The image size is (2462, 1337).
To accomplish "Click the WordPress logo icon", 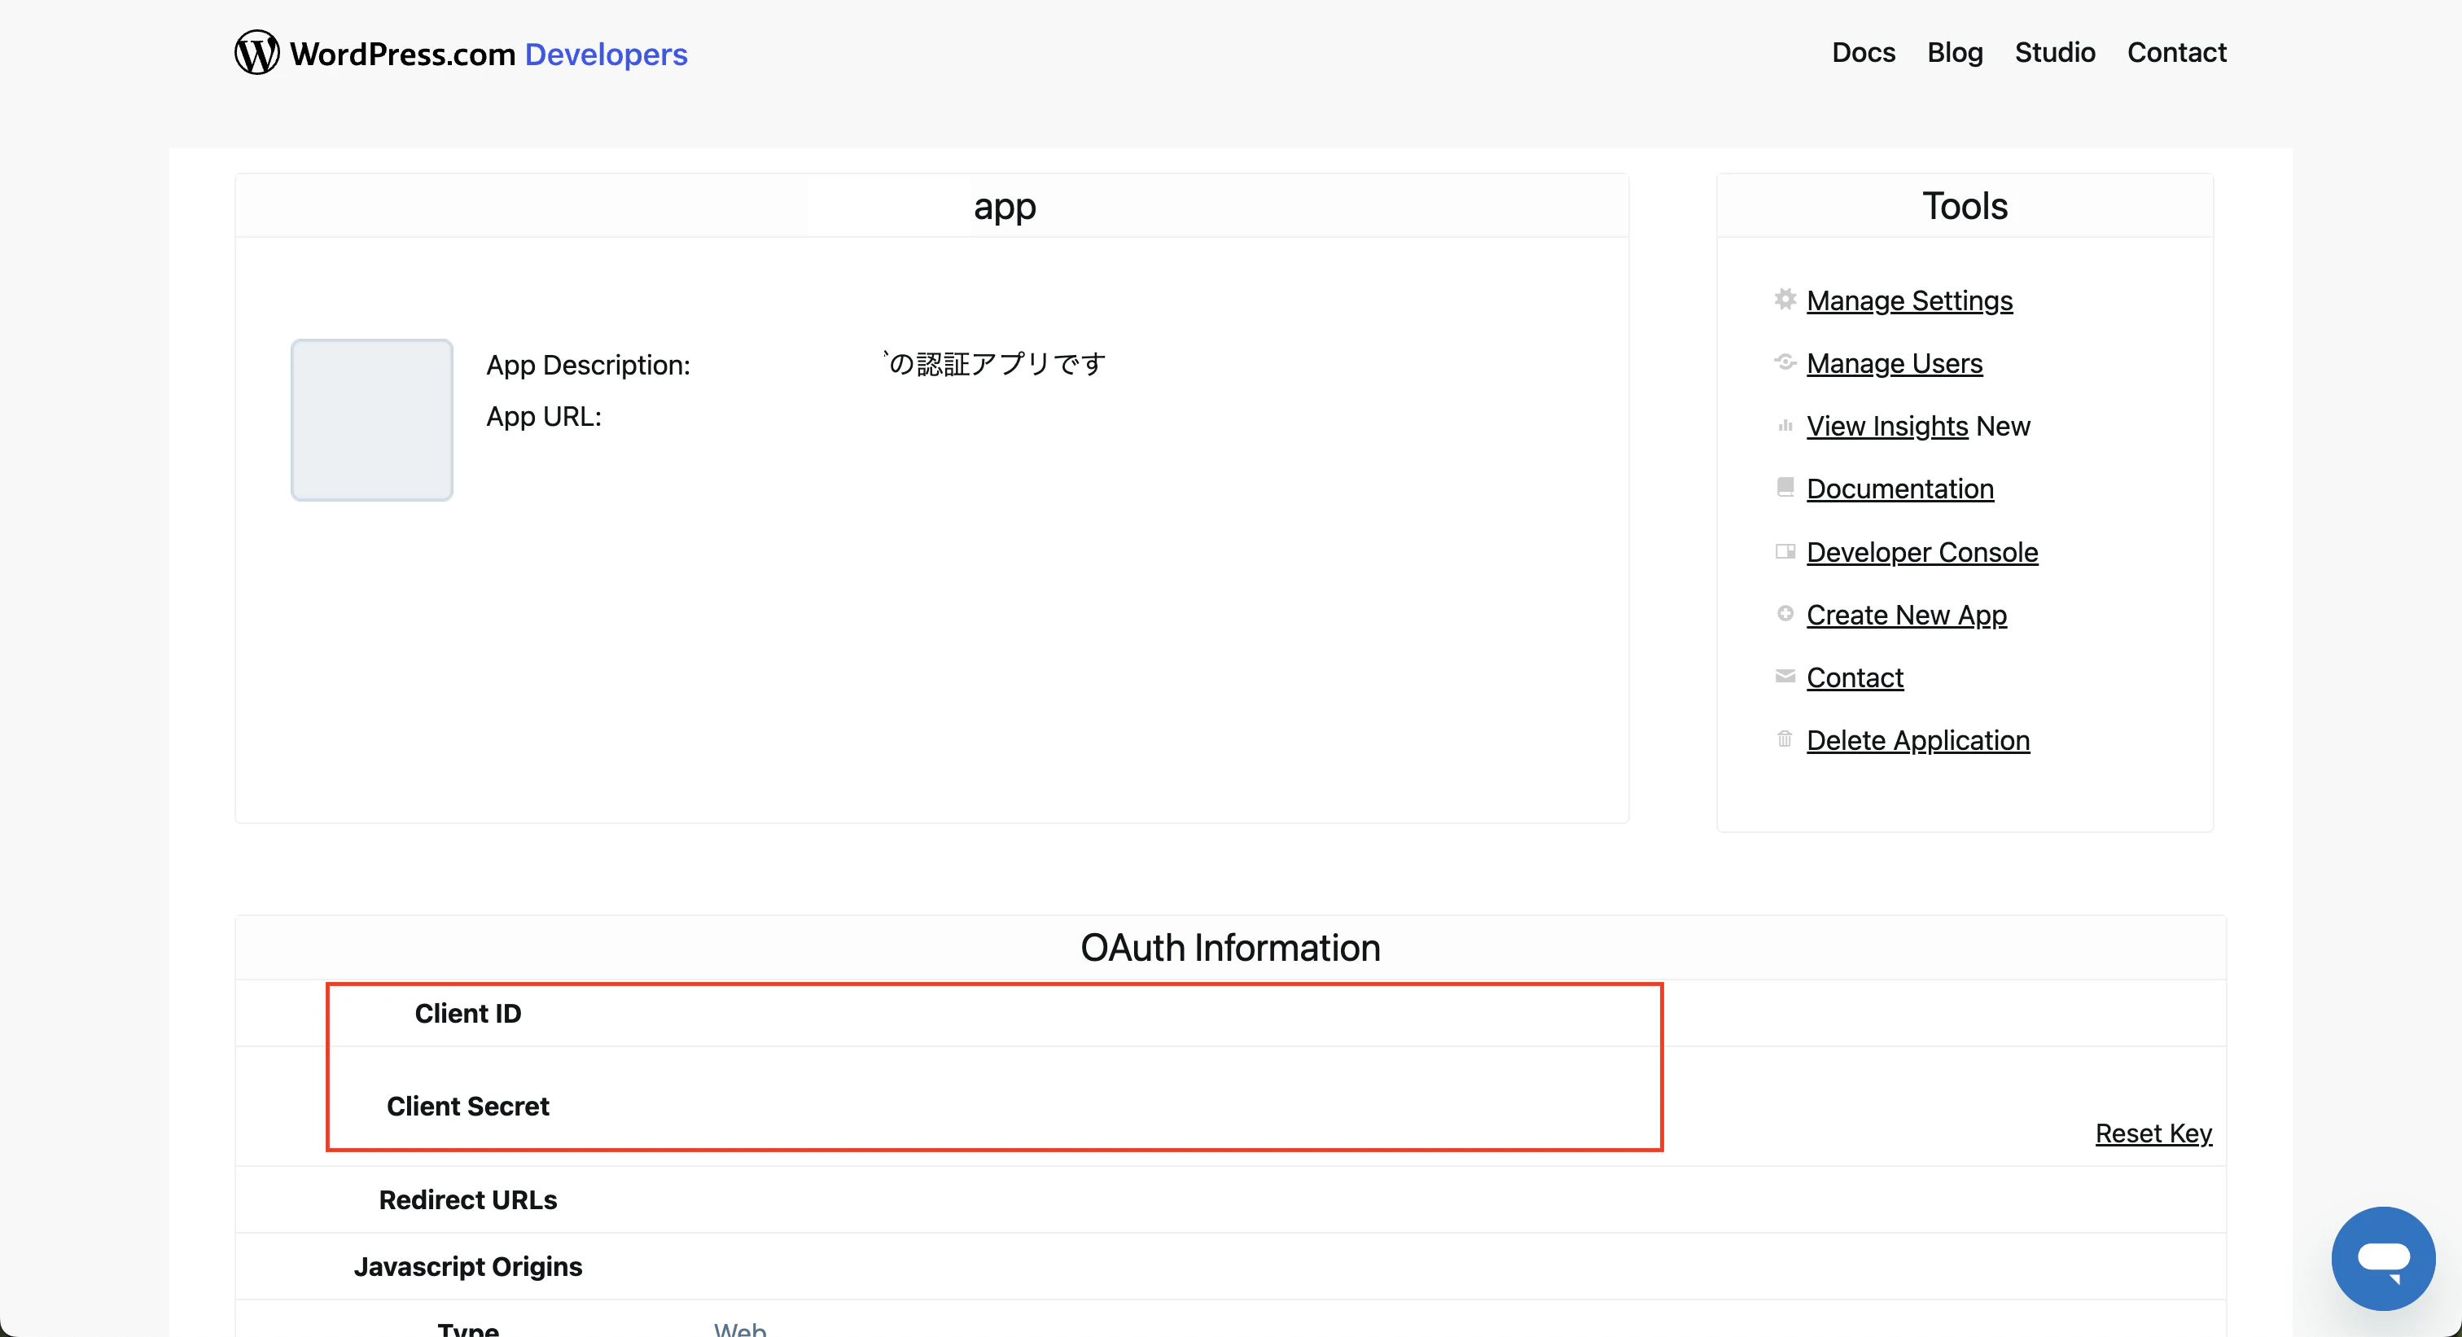I will coord(257,53).
